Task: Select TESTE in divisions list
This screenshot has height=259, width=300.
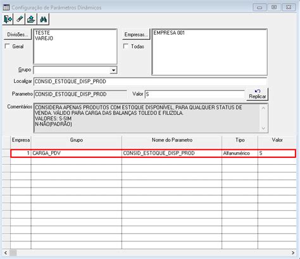Action: (42, 33)
